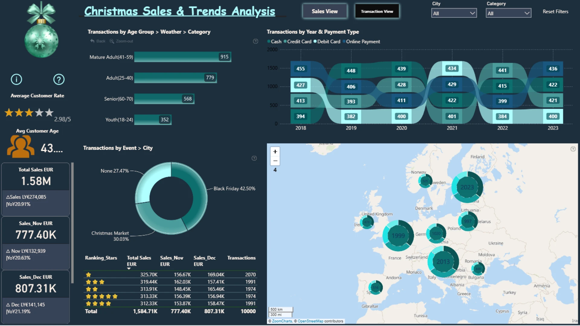This screenshot has width=580, height=326.
Task: Click the map cluster over United Kingdom
Action: tap(367, 222)
